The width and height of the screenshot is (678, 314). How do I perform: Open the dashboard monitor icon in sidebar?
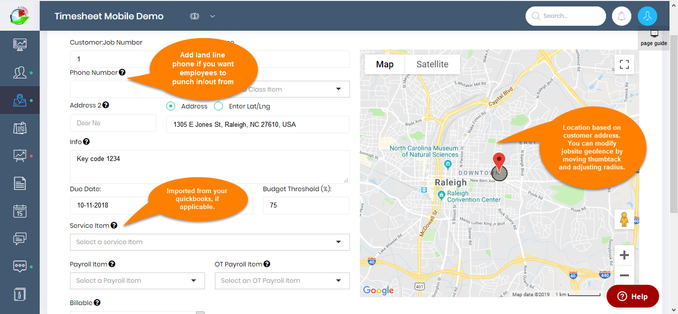click(x=20, y=45)
